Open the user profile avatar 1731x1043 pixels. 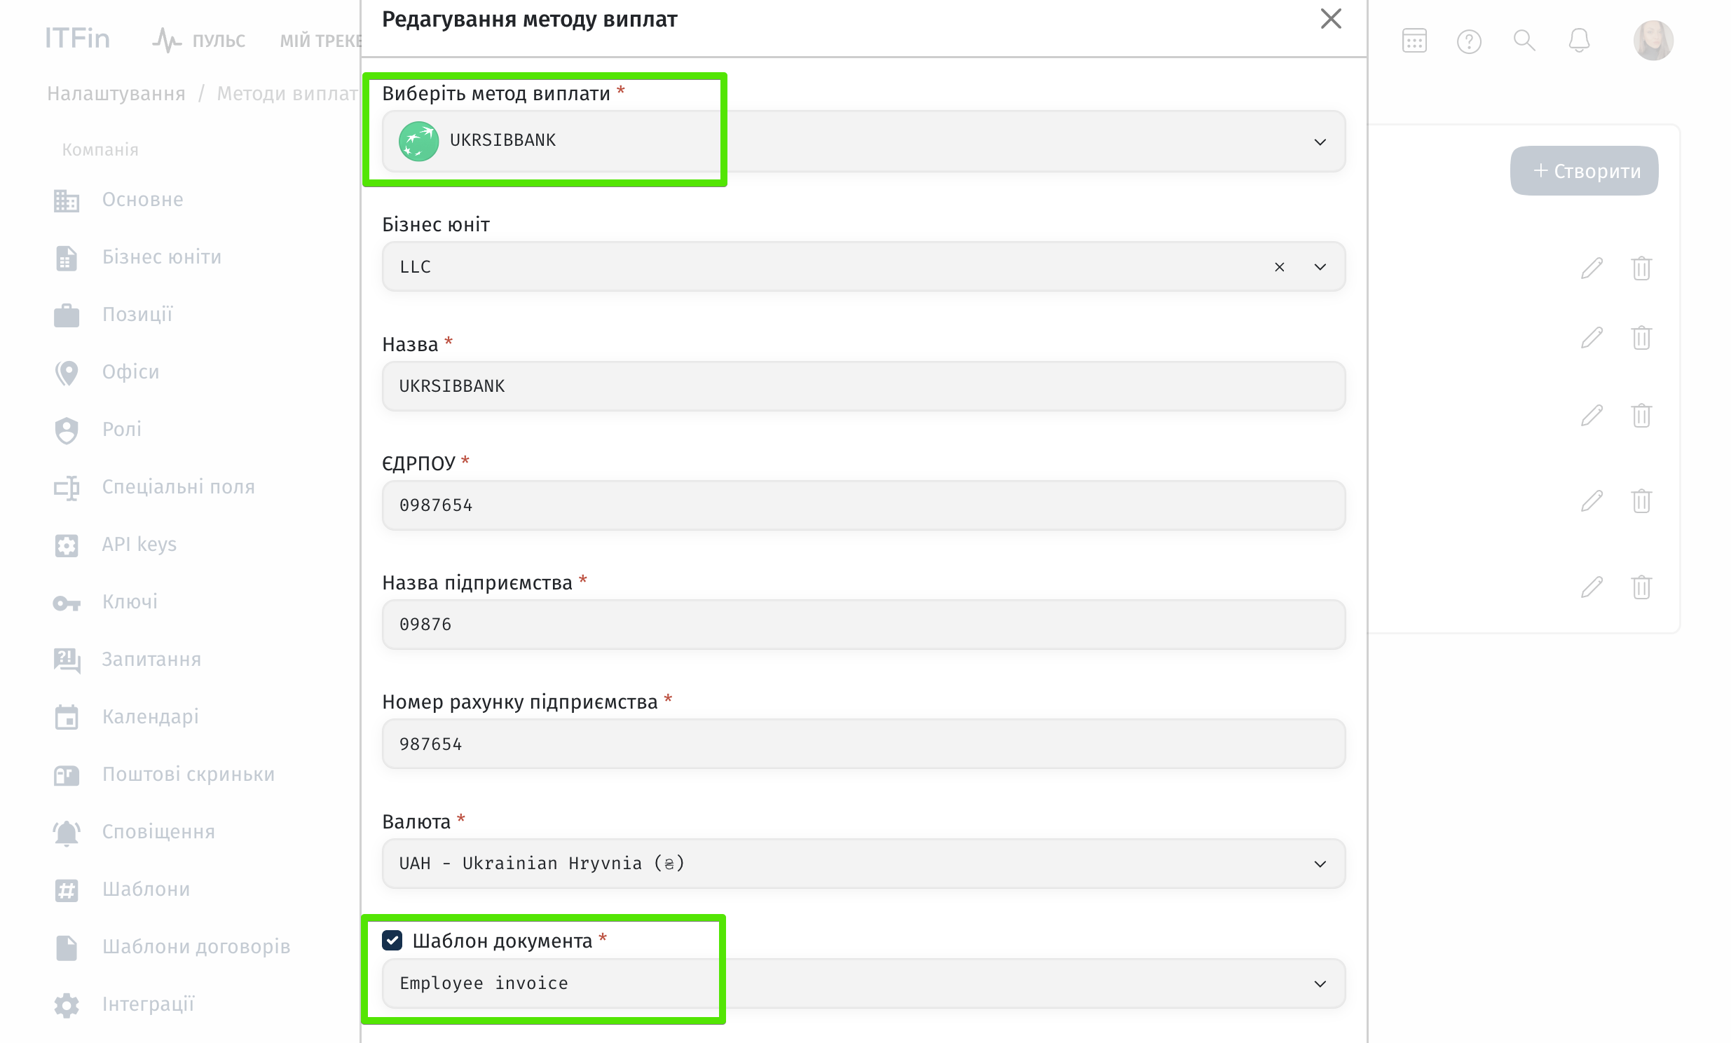(1653, 41)
